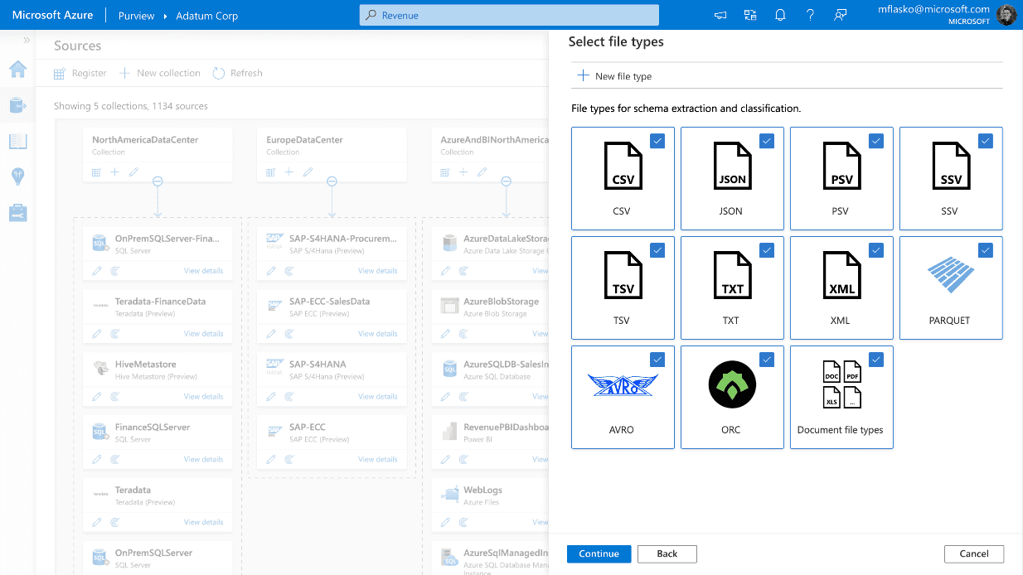Expand the left sidebar with the double chevron
Screen dimensions: 1023x575
[x=27, y=40]
